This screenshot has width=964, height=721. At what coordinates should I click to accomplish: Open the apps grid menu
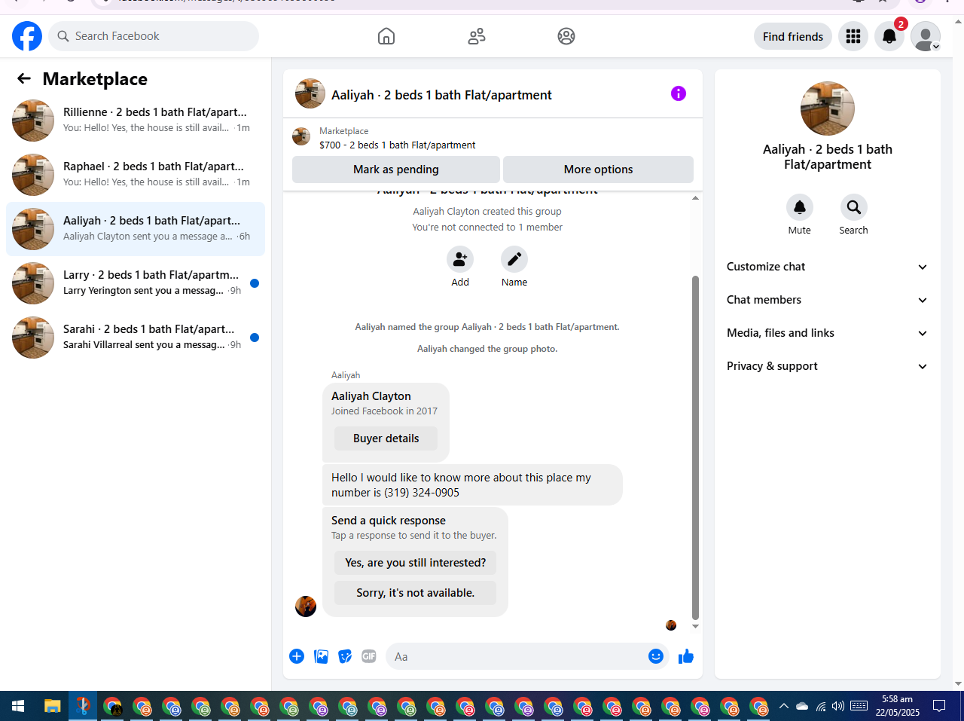853,36
